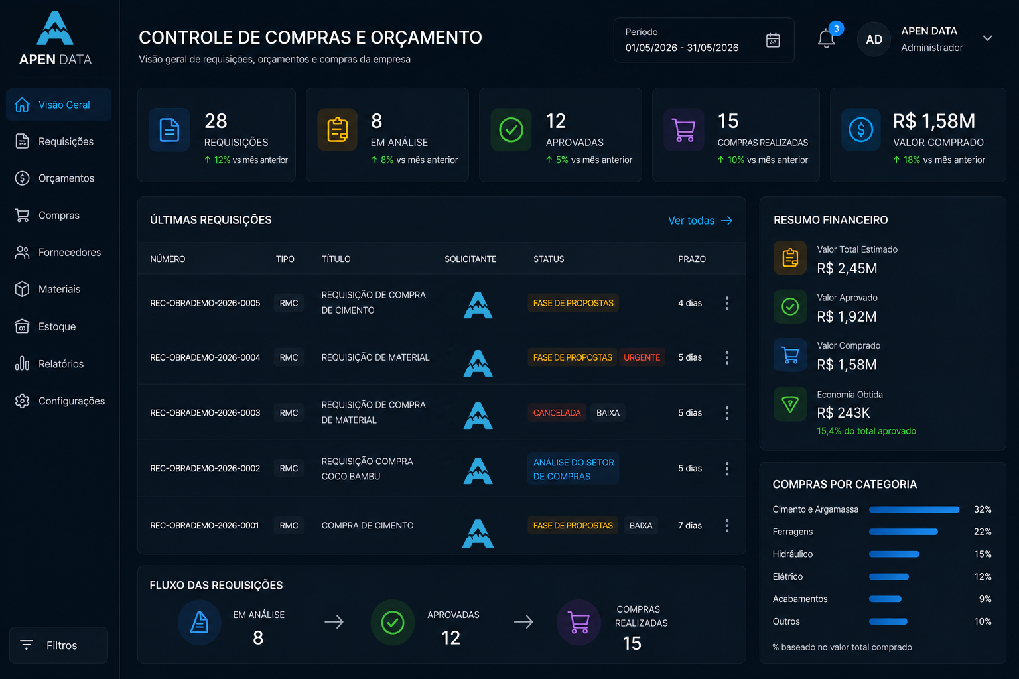
Task: Click title 'COMPRA DE CIMENTO'
Action: pos(368,526)
